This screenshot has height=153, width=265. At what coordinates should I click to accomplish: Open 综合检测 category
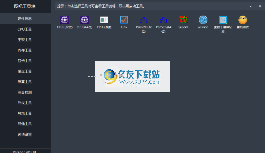(x=26, y=92)
